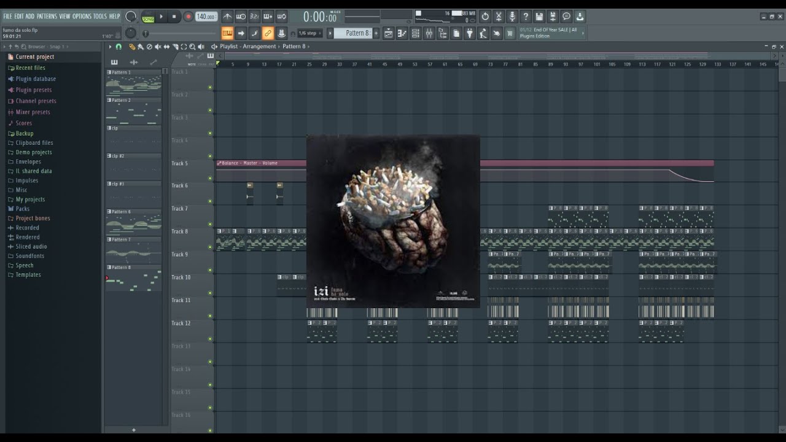Click the microphone recording icon
Screen dimensions: 786x442
coord(512,17)
